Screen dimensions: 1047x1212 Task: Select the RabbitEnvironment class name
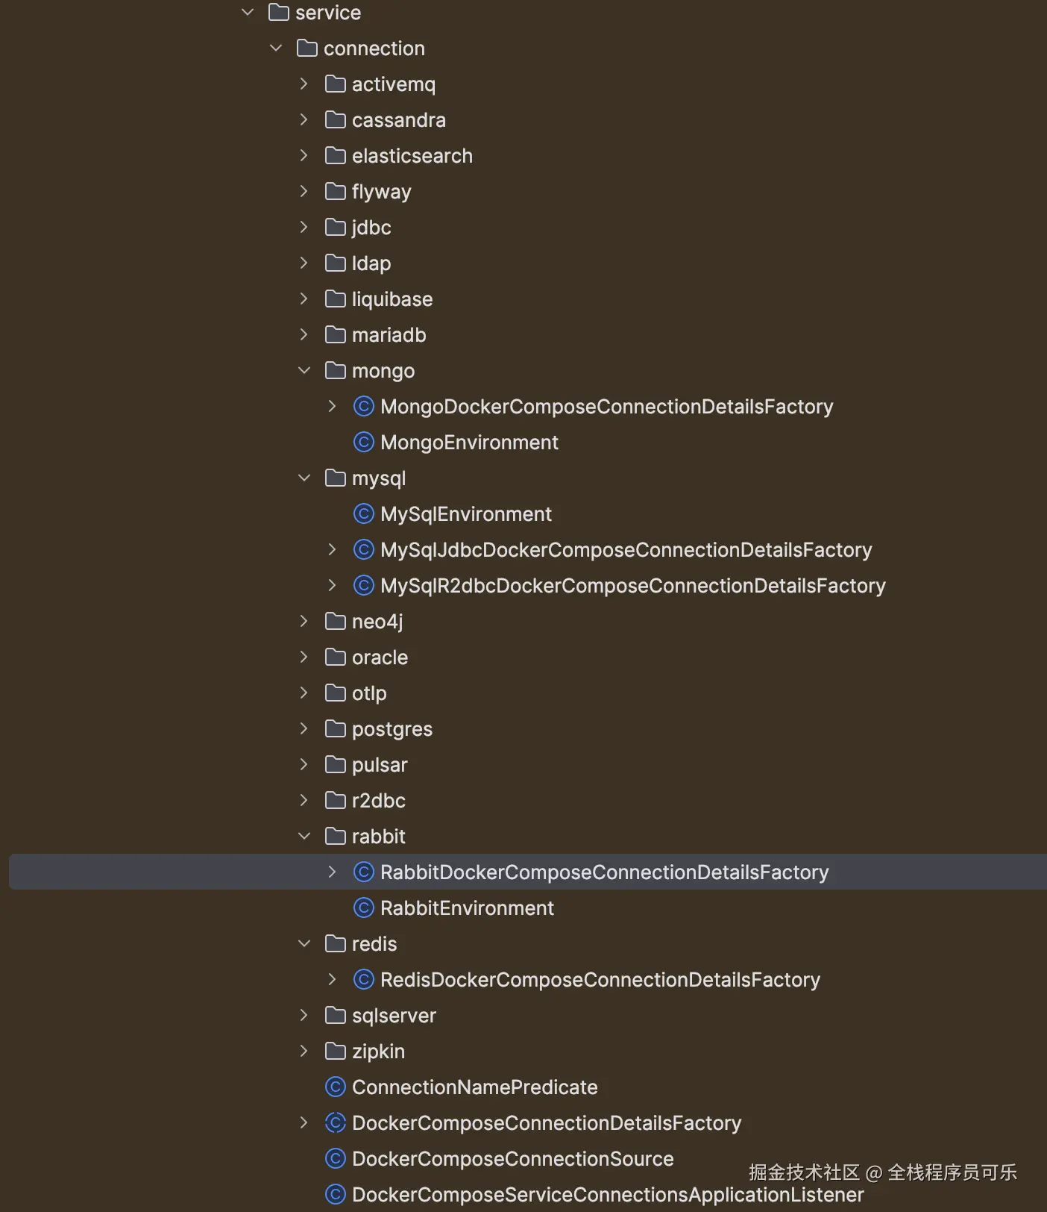click(467, 908)
